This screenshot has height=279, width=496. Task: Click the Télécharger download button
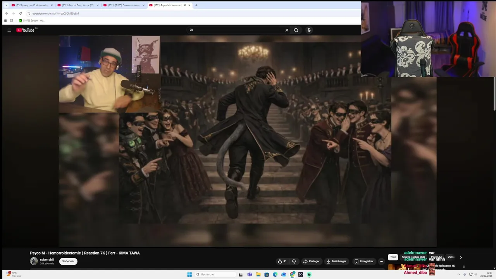point(336,261)
